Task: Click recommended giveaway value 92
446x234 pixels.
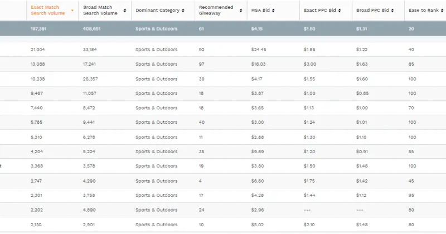Action: (x=201, y=50)
